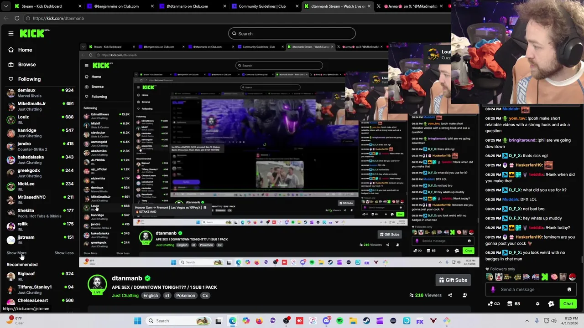Click the purple microphone icon in chat
Viewport: 584px width, 328px height.
click(493, 289)
